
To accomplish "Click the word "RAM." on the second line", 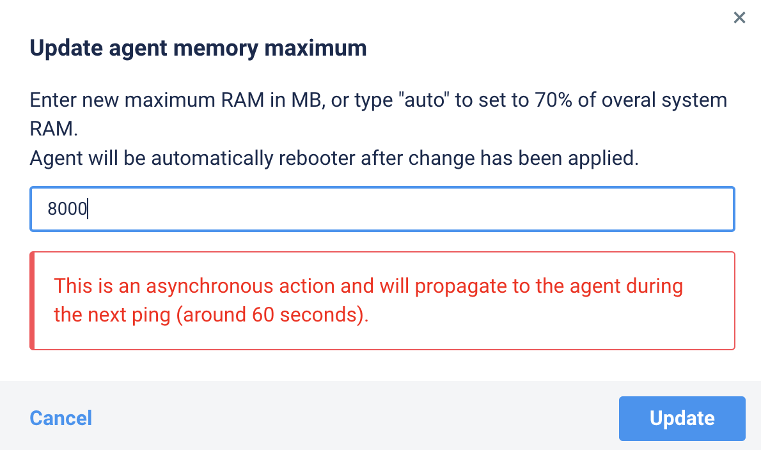I will tap(54, 130).
